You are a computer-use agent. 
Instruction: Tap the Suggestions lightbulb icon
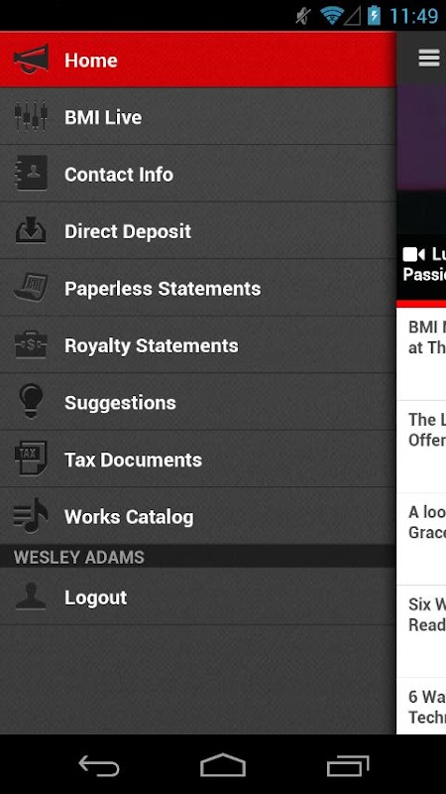(32, 402)
